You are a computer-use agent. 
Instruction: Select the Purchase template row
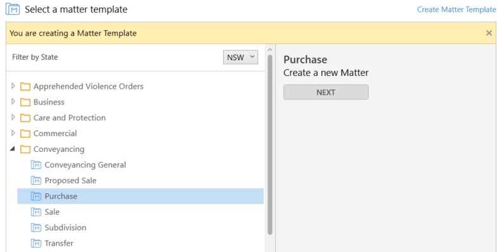tap(140, 196)
